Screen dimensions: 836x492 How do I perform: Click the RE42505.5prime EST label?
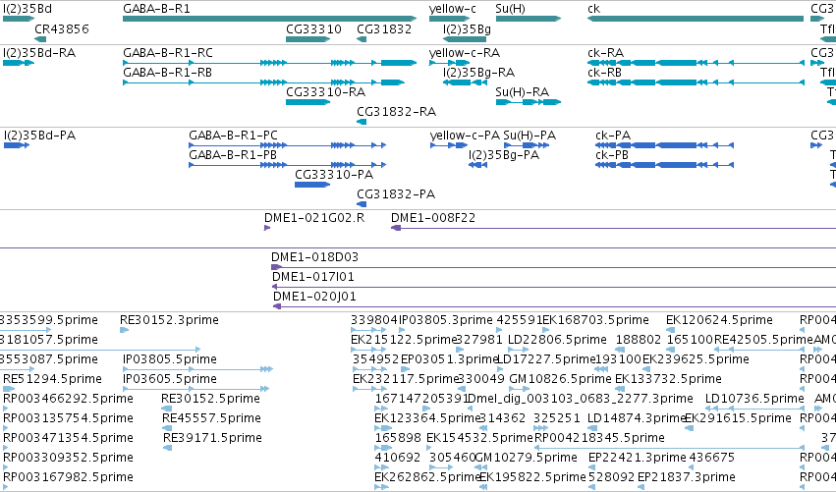coord(763,340)
